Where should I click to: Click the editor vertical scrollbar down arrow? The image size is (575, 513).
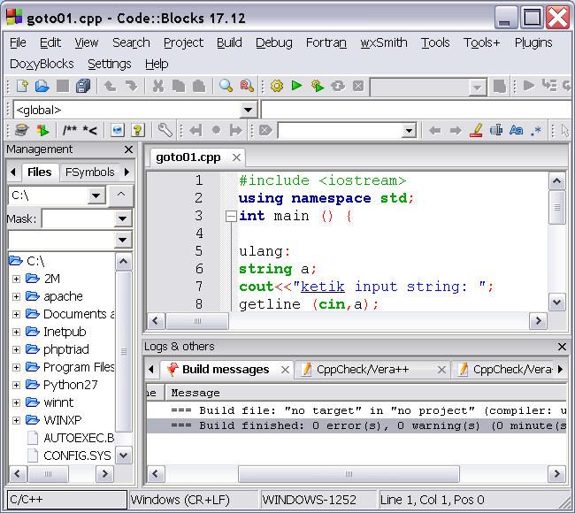click(x=557, y=302)
